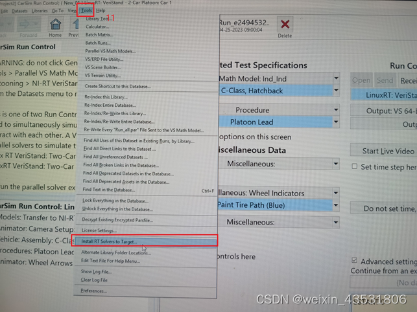The height and width of the screenshot is (312, 417).
Task: Select Install RT Solvers to Target
Action: tap(145, 241)
